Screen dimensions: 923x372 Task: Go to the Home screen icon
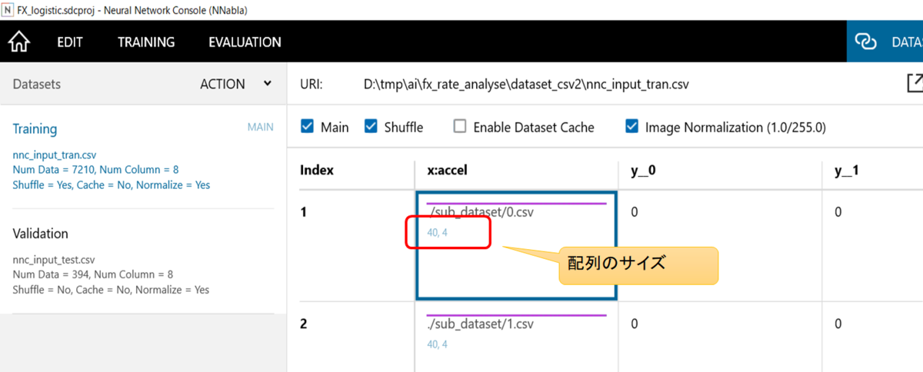pyautogui.click(x=18, y=42)
